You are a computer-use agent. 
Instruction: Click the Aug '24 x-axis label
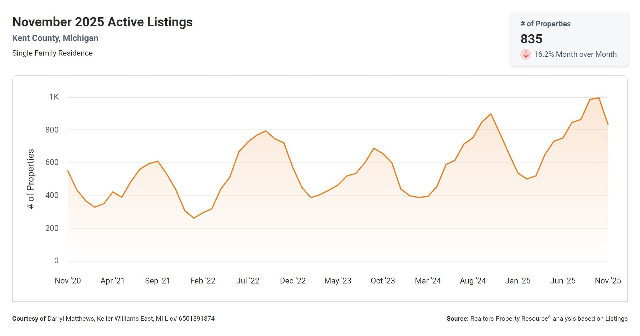coord(473,281)
